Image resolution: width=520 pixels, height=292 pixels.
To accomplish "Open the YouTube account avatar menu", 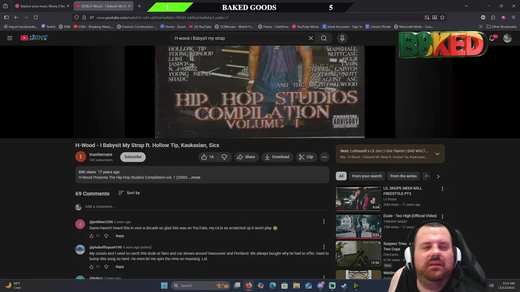I will pos(507,38).
